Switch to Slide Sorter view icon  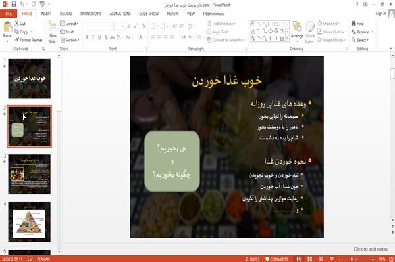click(310, 259)
